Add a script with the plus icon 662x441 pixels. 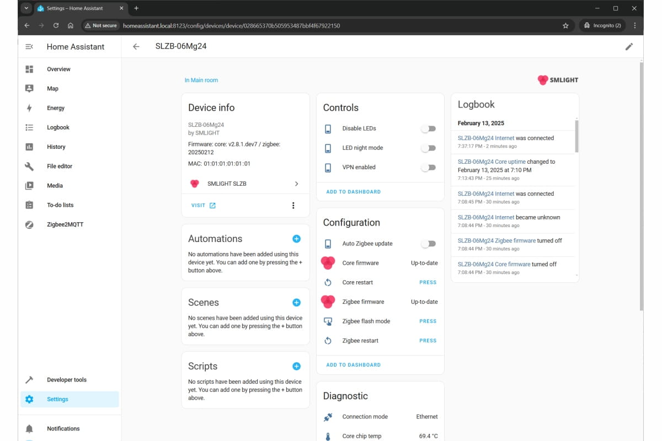click(296, 366)
